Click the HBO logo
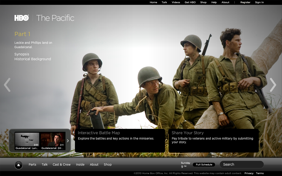 coord(22,18)
